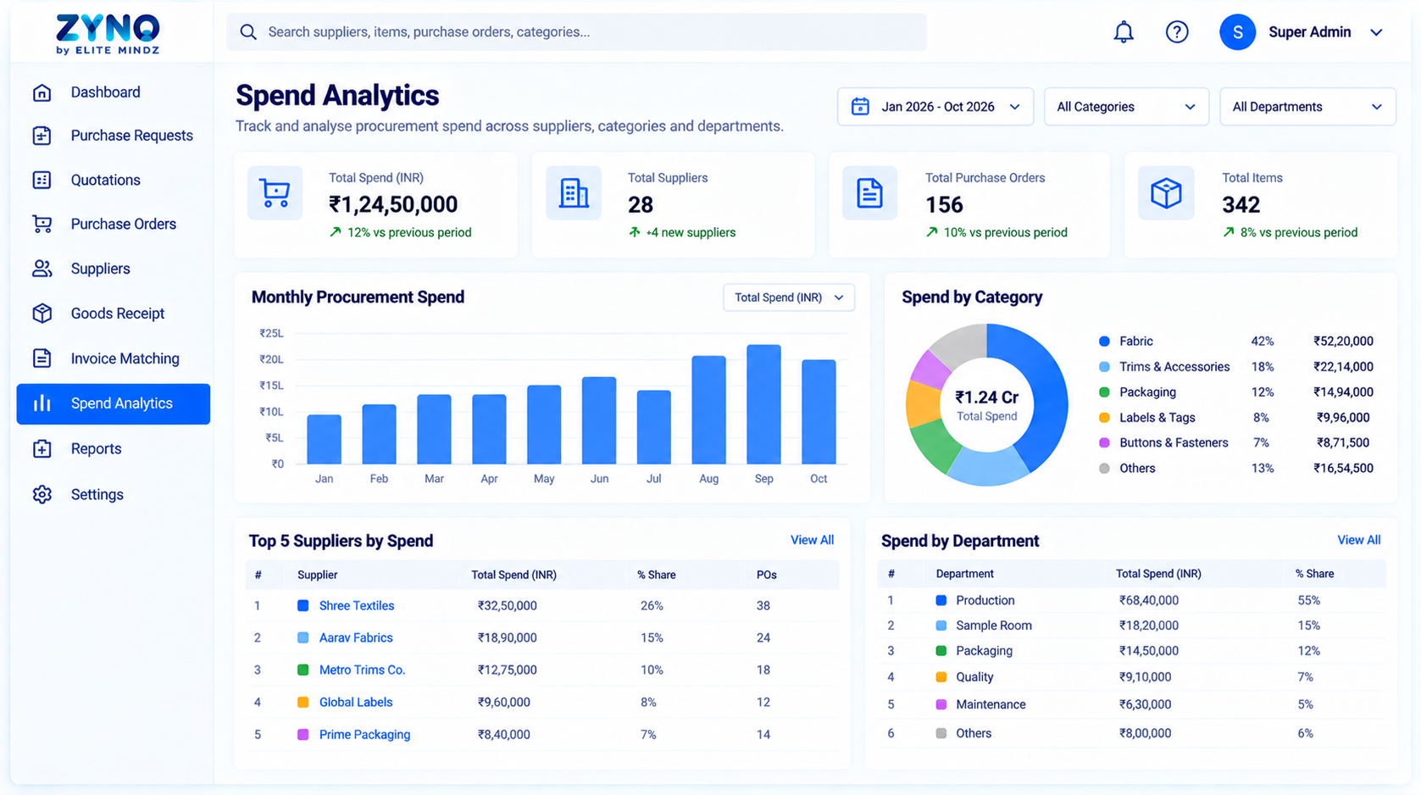The width and height of the screenshot is (1421, 795).
Task: Click the Reports icon in sidebar
Action: 42,448
